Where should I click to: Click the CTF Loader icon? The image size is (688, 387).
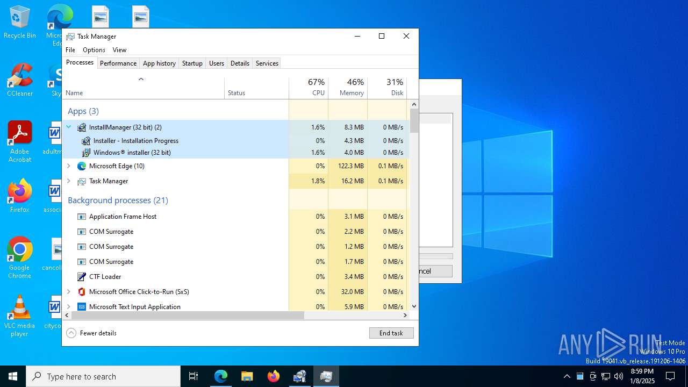tap(82, 277)
